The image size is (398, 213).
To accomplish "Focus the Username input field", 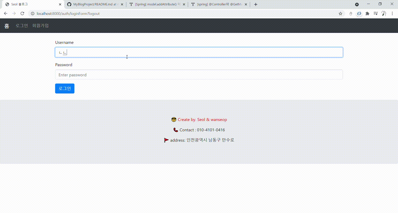I will 199,52.
